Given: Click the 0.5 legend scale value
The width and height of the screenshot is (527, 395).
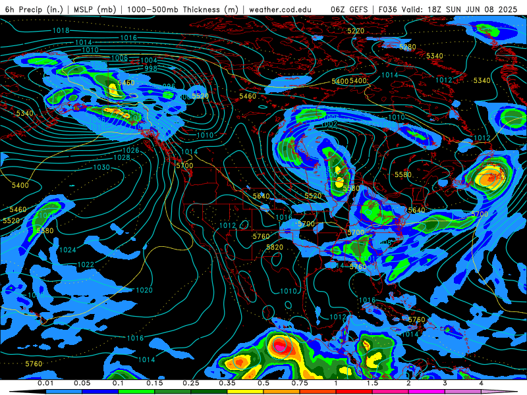Looking at the screenshot, I should [263, 383].
